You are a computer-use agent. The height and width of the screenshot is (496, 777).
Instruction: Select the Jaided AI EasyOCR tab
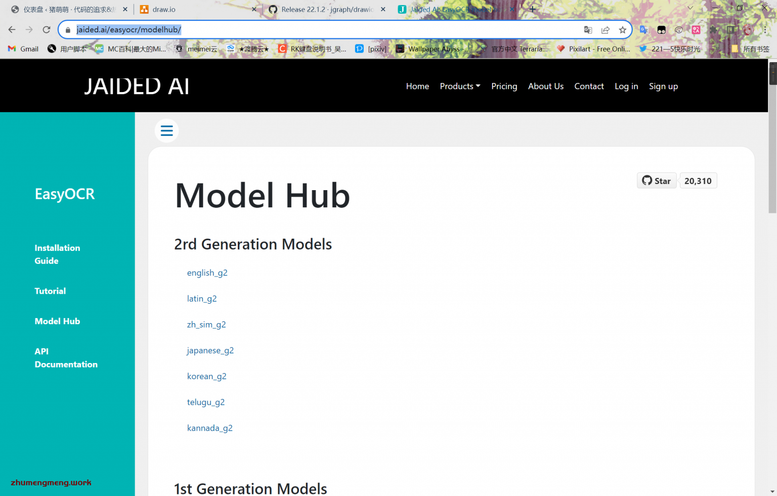(455, 9)
